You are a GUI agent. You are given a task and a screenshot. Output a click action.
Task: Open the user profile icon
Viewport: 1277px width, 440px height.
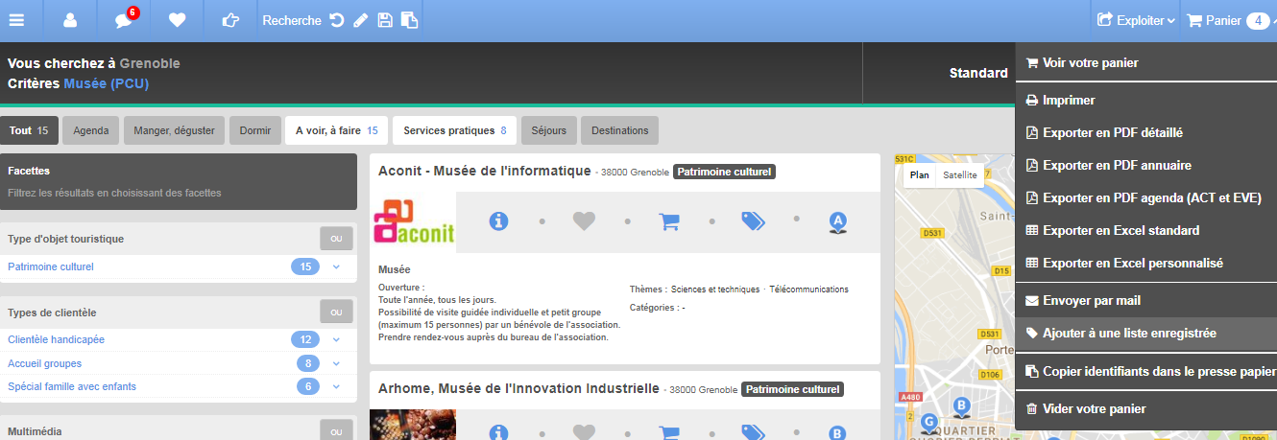70,20
